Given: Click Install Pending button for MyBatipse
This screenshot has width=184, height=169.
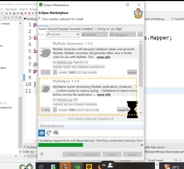Looking at the screenshot, I should pyautogui.click(x=127, y=110).
